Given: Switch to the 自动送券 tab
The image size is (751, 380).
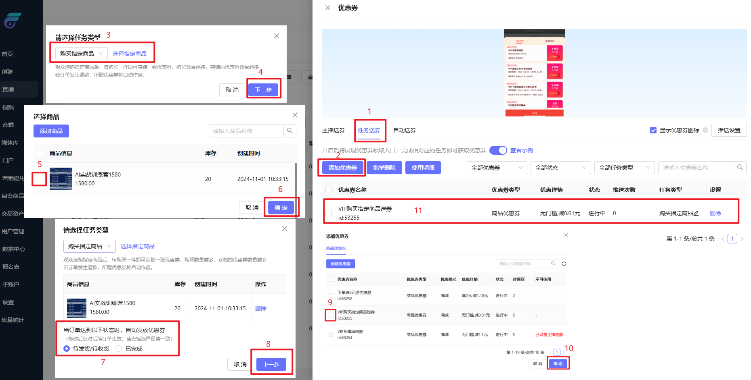Looking at the screenshot, I should pos(404,130).
